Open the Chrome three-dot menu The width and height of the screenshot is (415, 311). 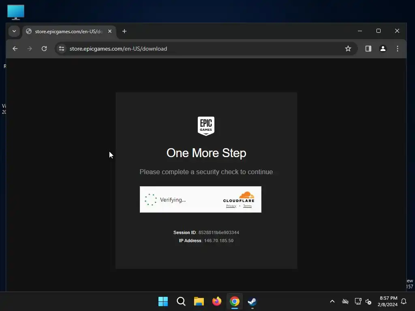pos(398,49)
